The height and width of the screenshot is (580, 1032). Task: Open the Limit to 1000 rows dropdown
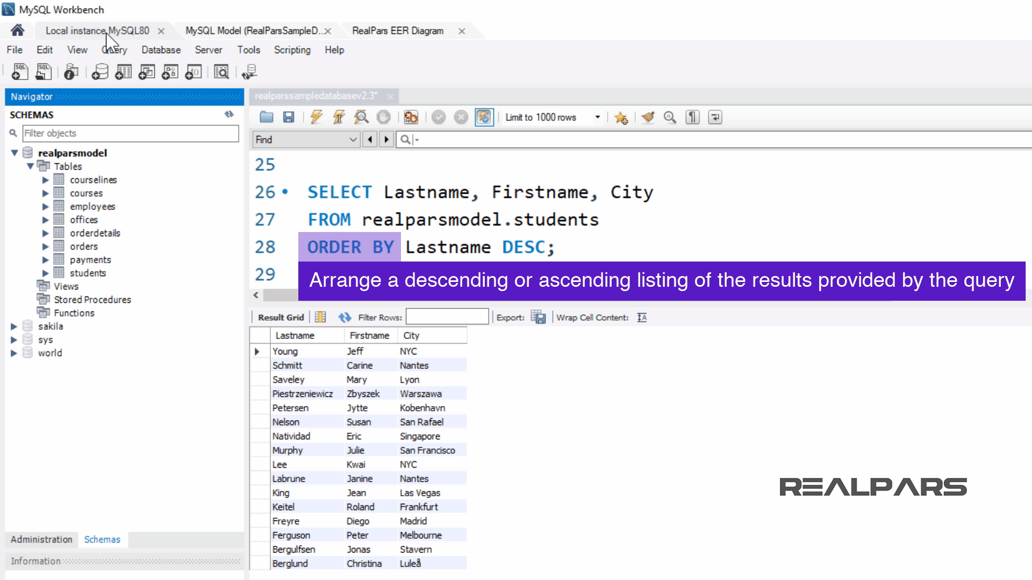(597, 117)
